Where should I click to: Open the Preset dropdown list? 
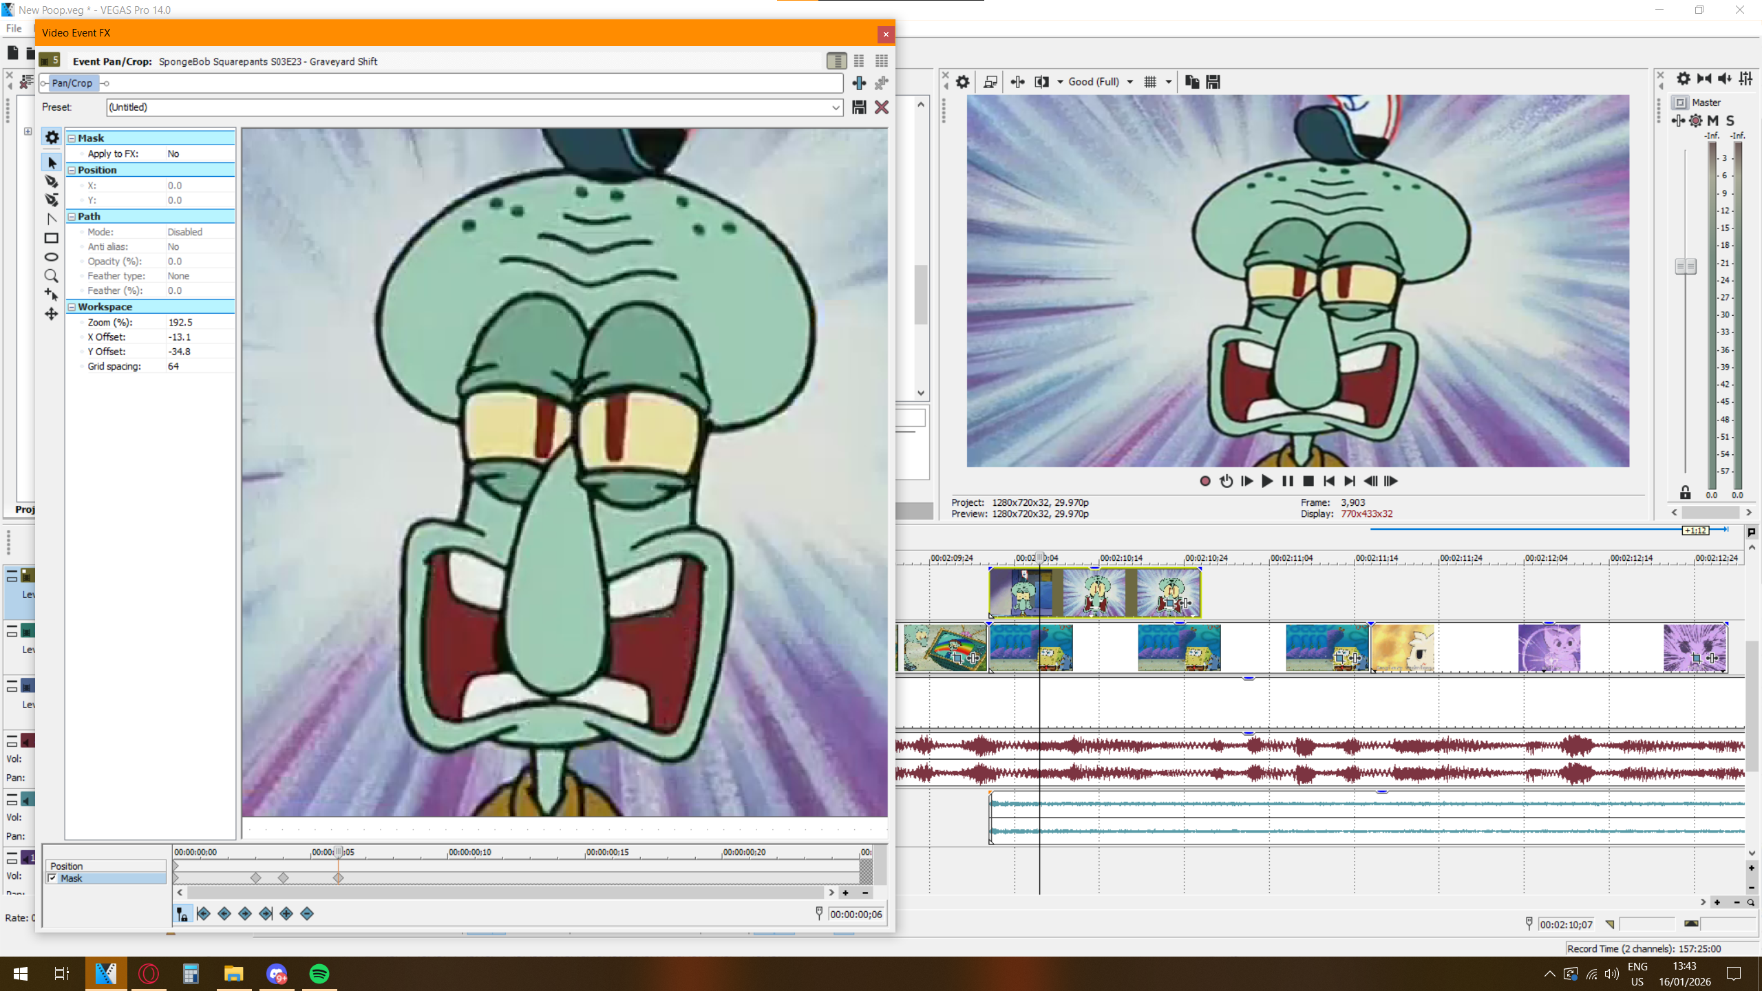[835, 107]
